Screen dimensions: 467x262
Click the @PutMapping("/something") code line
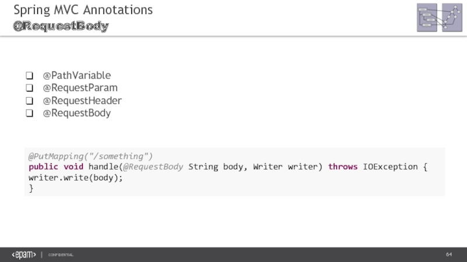(x=90, y=156)
